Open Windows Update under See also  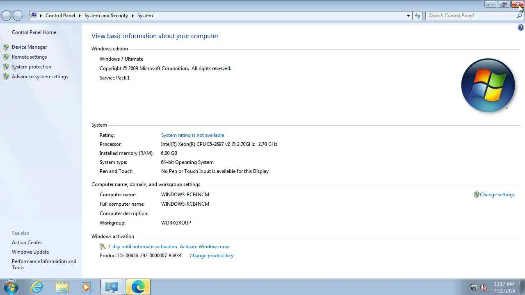(x=30, y=252)
